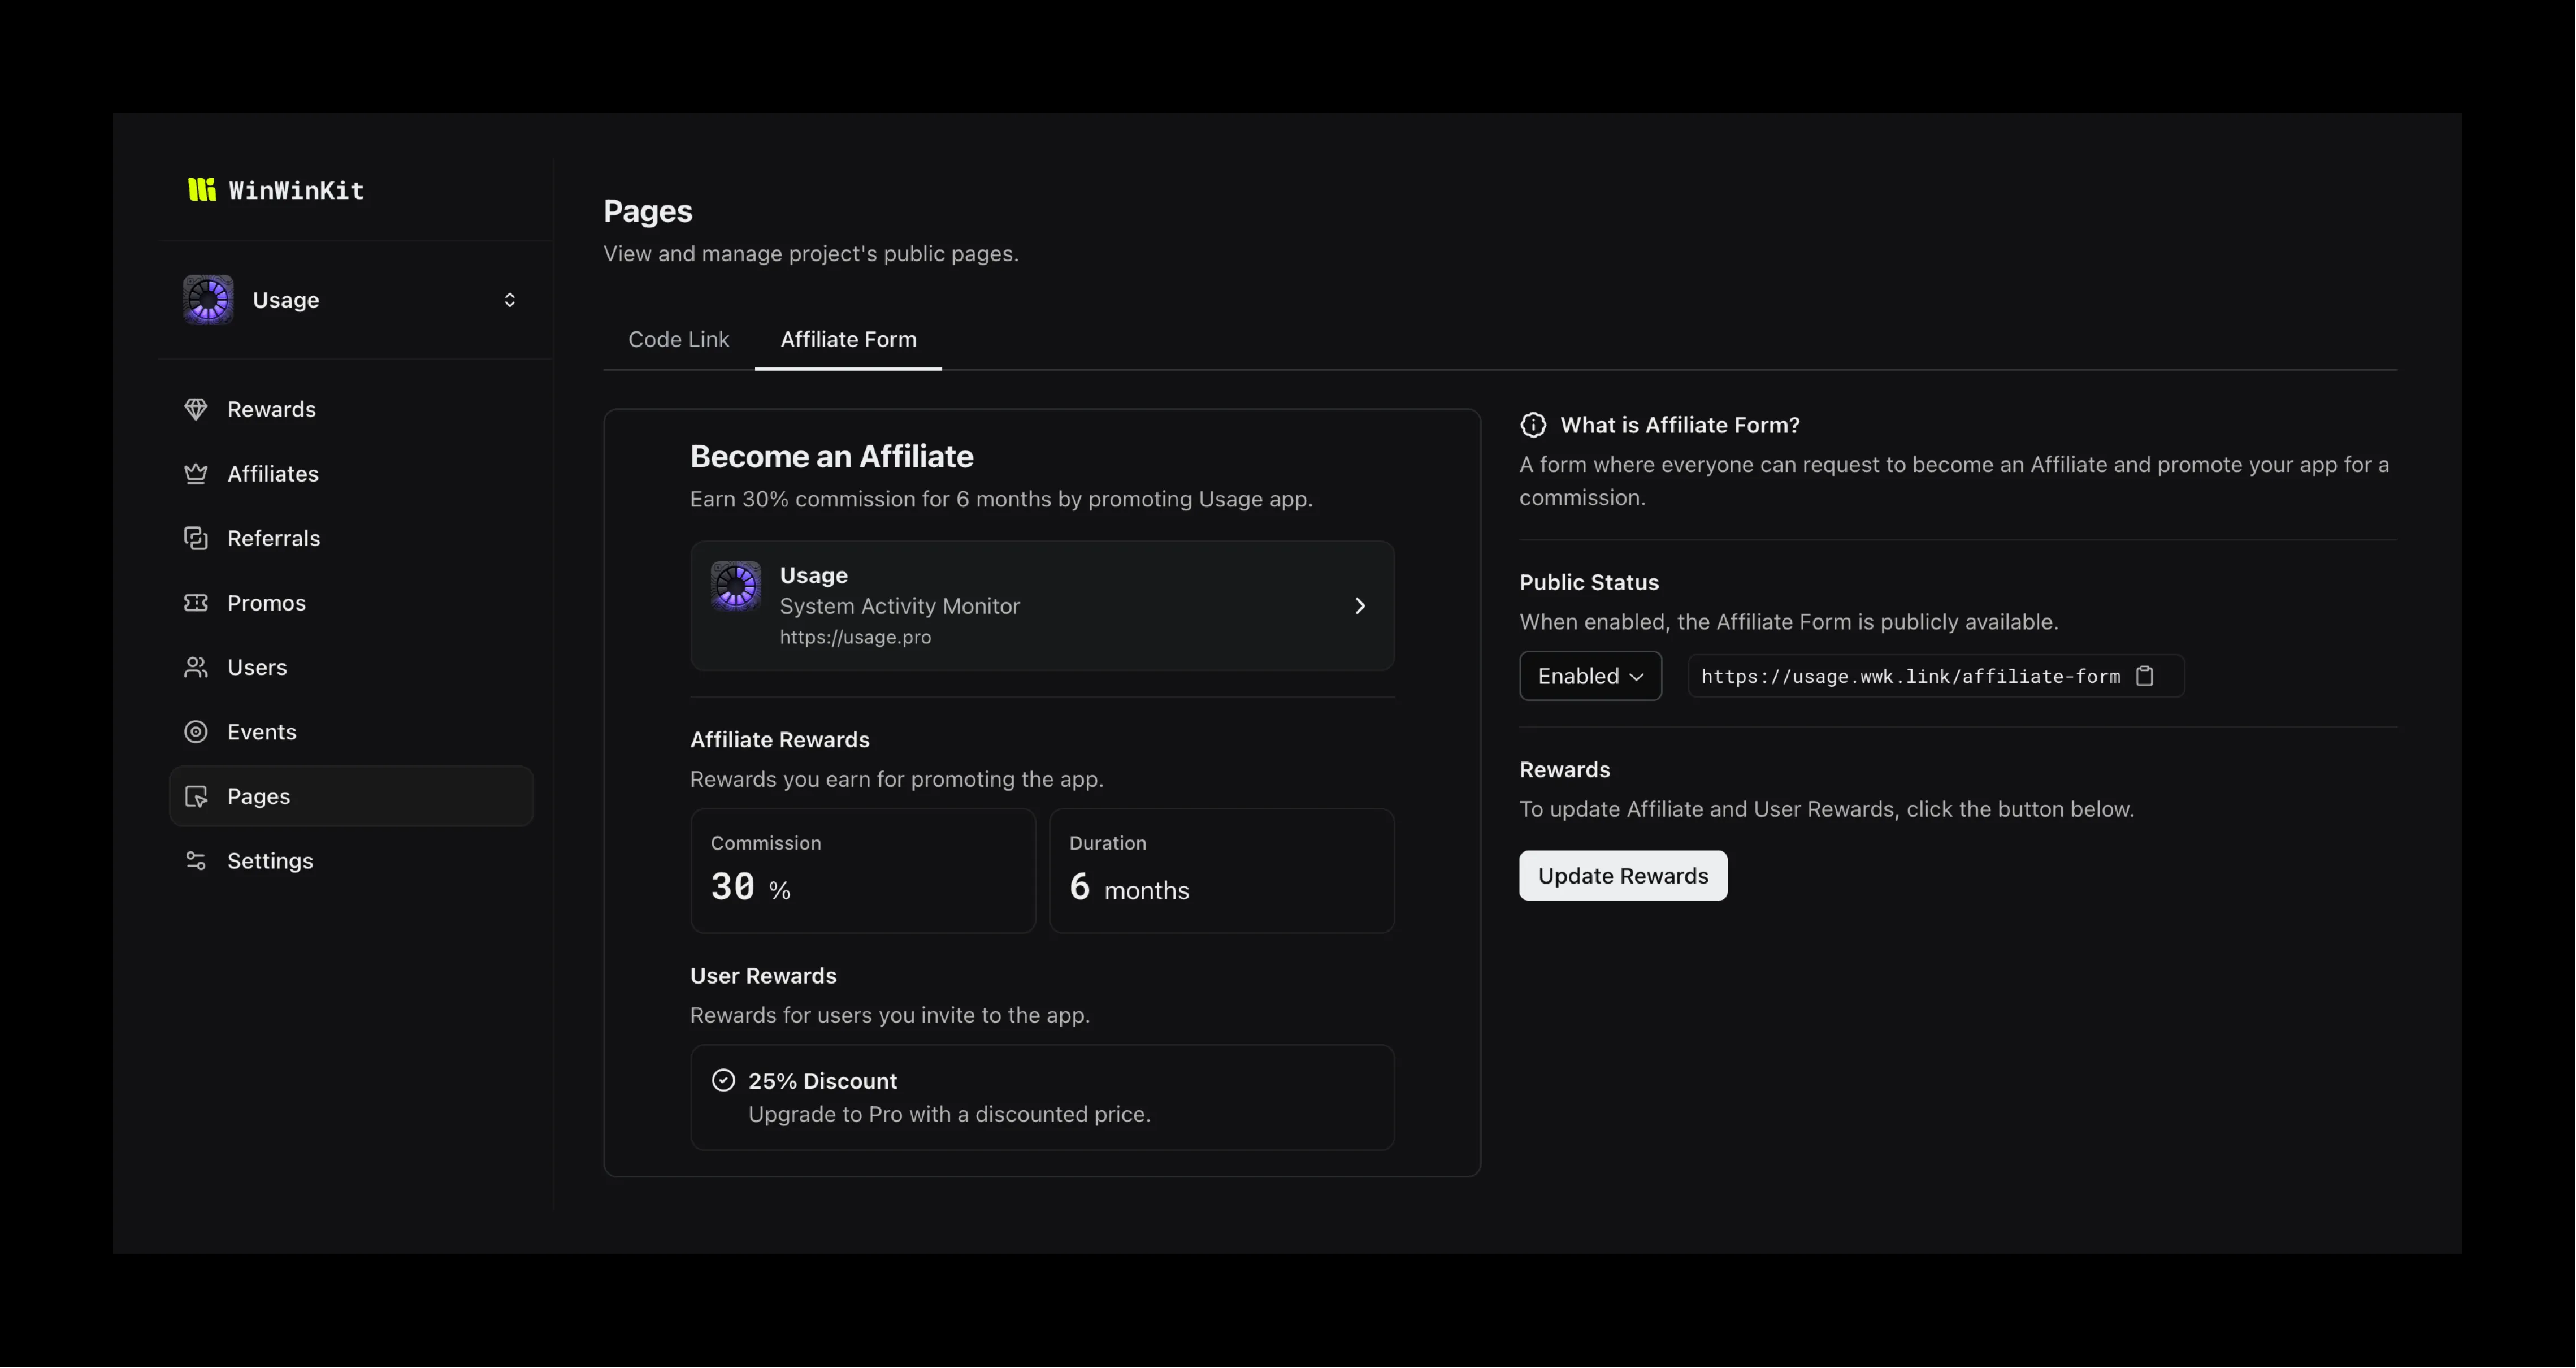Select the Affiliate Form tab

pos(848,339)
